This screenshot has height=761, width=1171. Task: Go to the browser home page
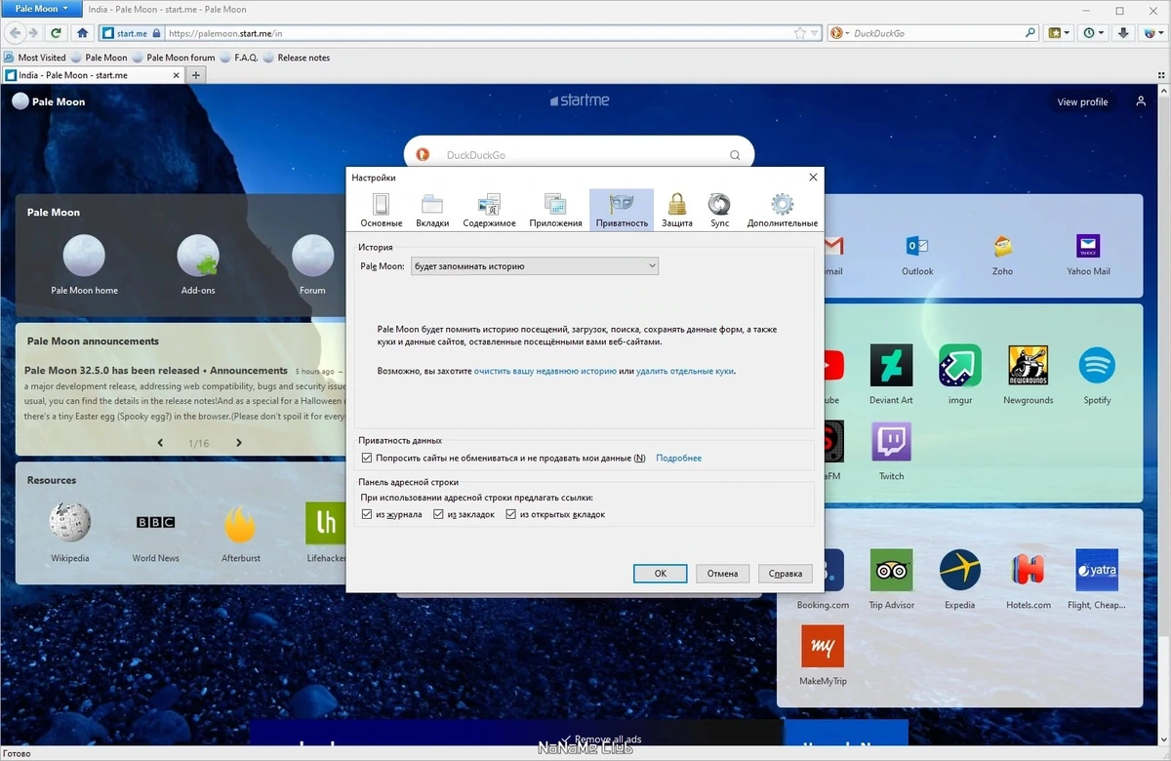coord(83,33)
